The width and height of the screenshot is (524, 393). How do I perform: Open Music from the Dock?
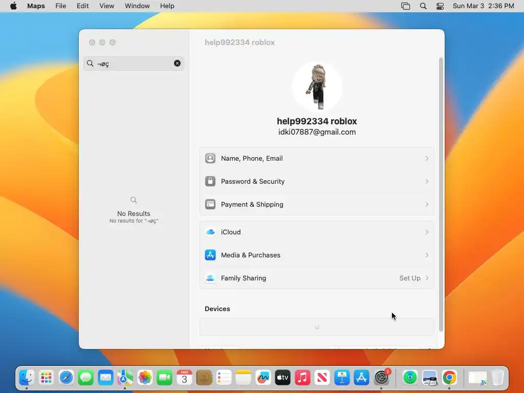[x=302, y=378]
